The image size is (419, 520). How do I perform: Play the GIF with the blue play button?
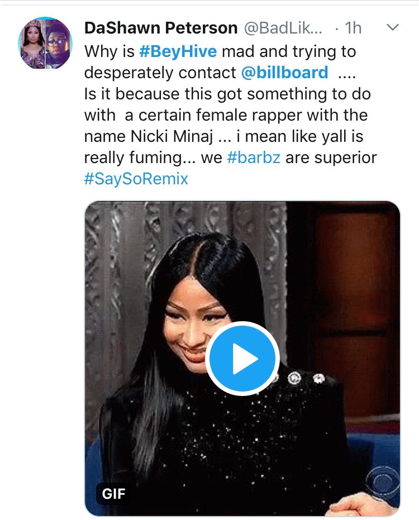(x=242, y=358)
